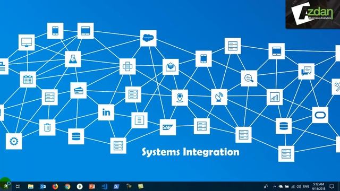Open Outlook from the taskbar
340x191 pixels.
pyautogui.click(x=43, y=186)
